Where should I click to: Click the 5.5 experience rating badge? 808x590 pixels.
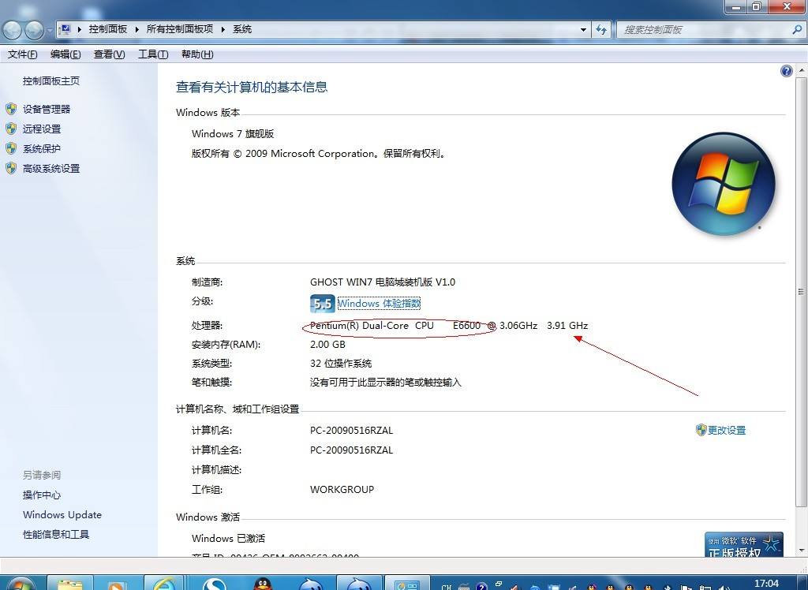point(322,304)
